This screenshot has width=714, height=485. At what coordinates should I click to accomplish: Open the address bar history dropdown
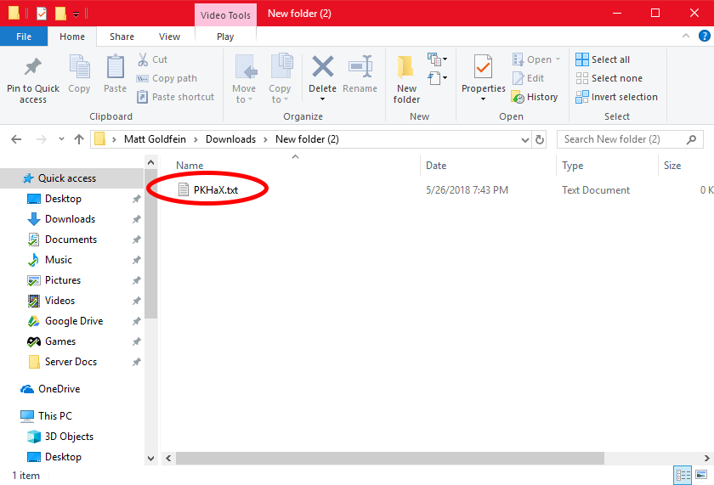(523, 139)
